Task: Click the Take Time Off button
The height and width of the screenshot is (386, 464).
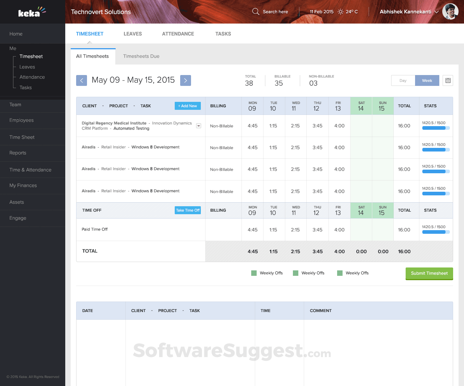Action: click(x=188, y=210)
